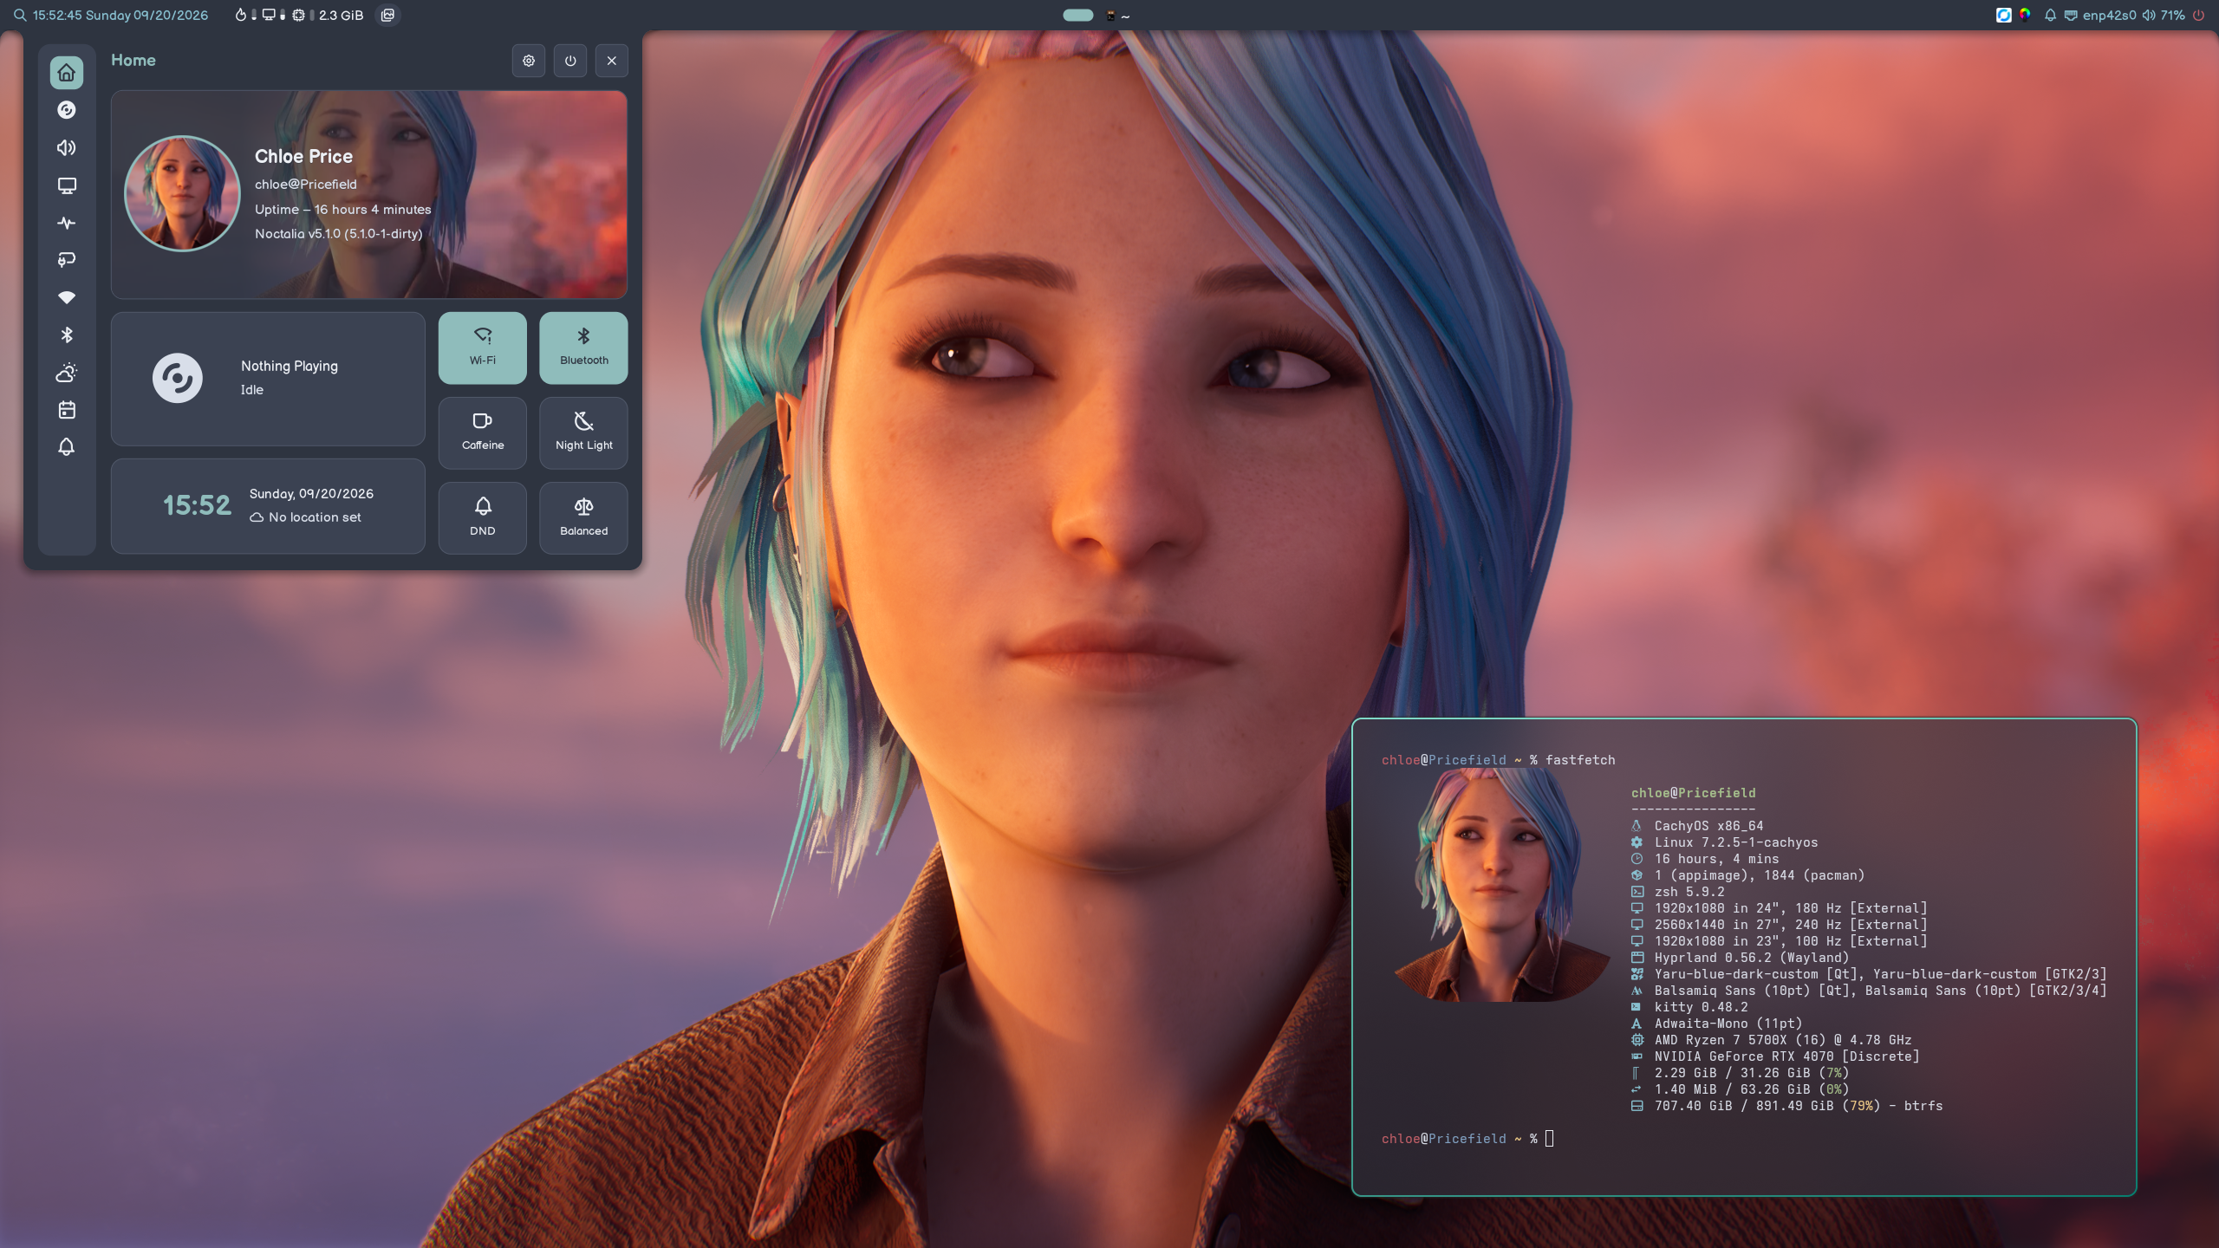Viewport: 2219px width, 1248px height.
Task: Click the 15:52 clock in panel
Action: pyautogui.click(x=197, y=505)
